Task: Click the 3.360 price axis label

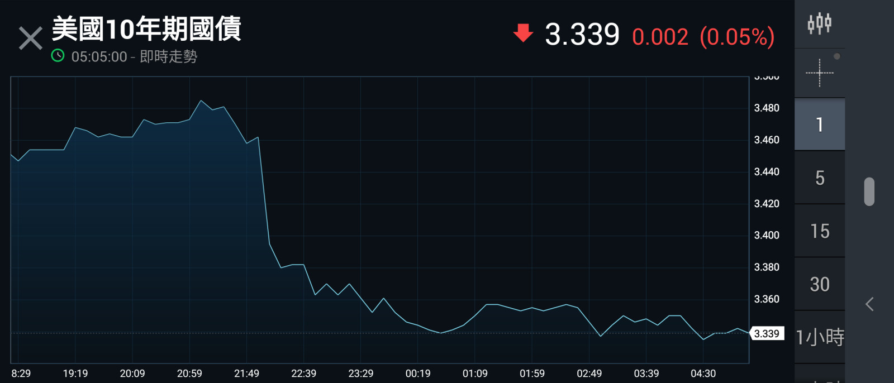Action: 767,299
